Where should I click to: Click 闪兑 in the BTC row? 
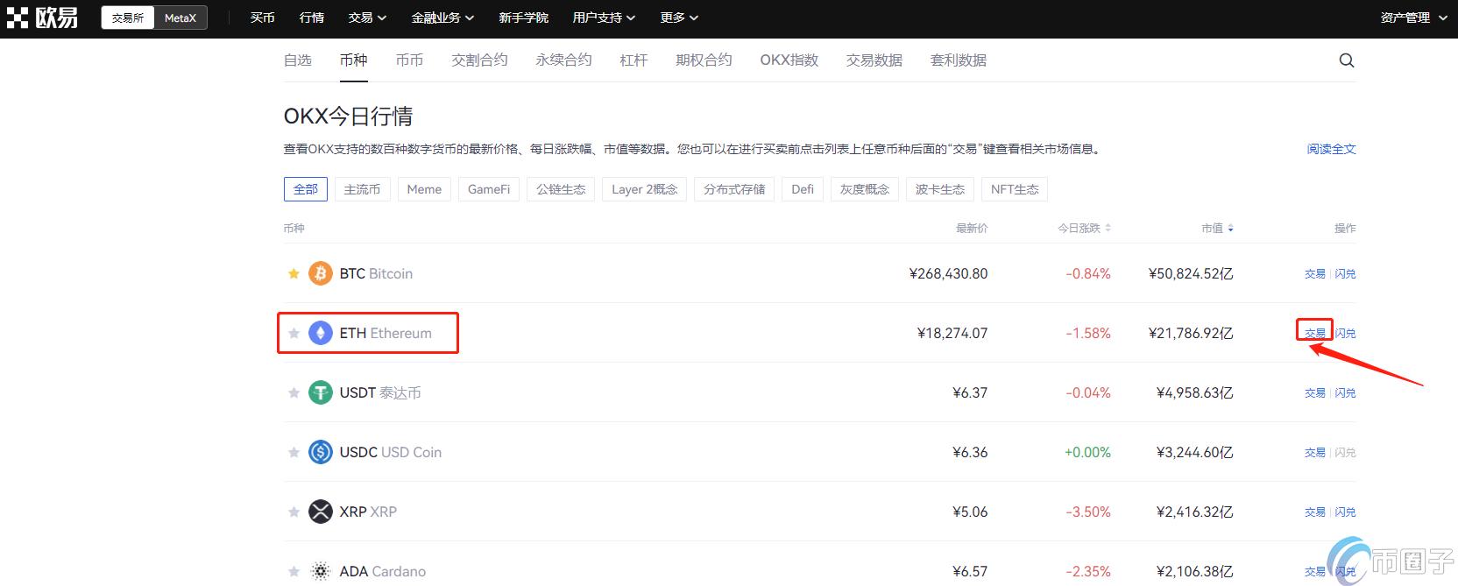(1345, 274)
